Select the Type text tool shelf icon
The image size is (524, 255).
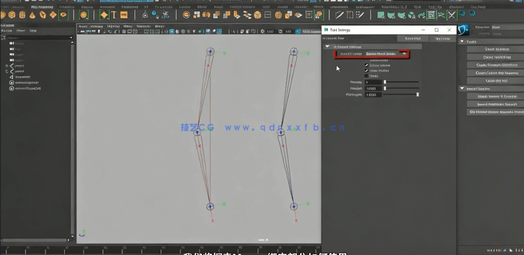coord(113,15)
